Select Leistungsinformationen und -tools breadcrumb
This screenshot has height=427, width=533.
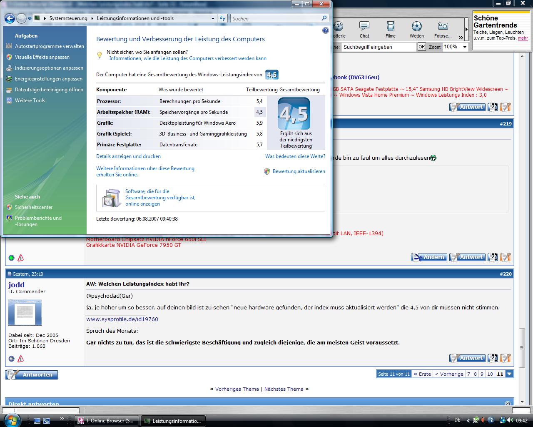135,18
